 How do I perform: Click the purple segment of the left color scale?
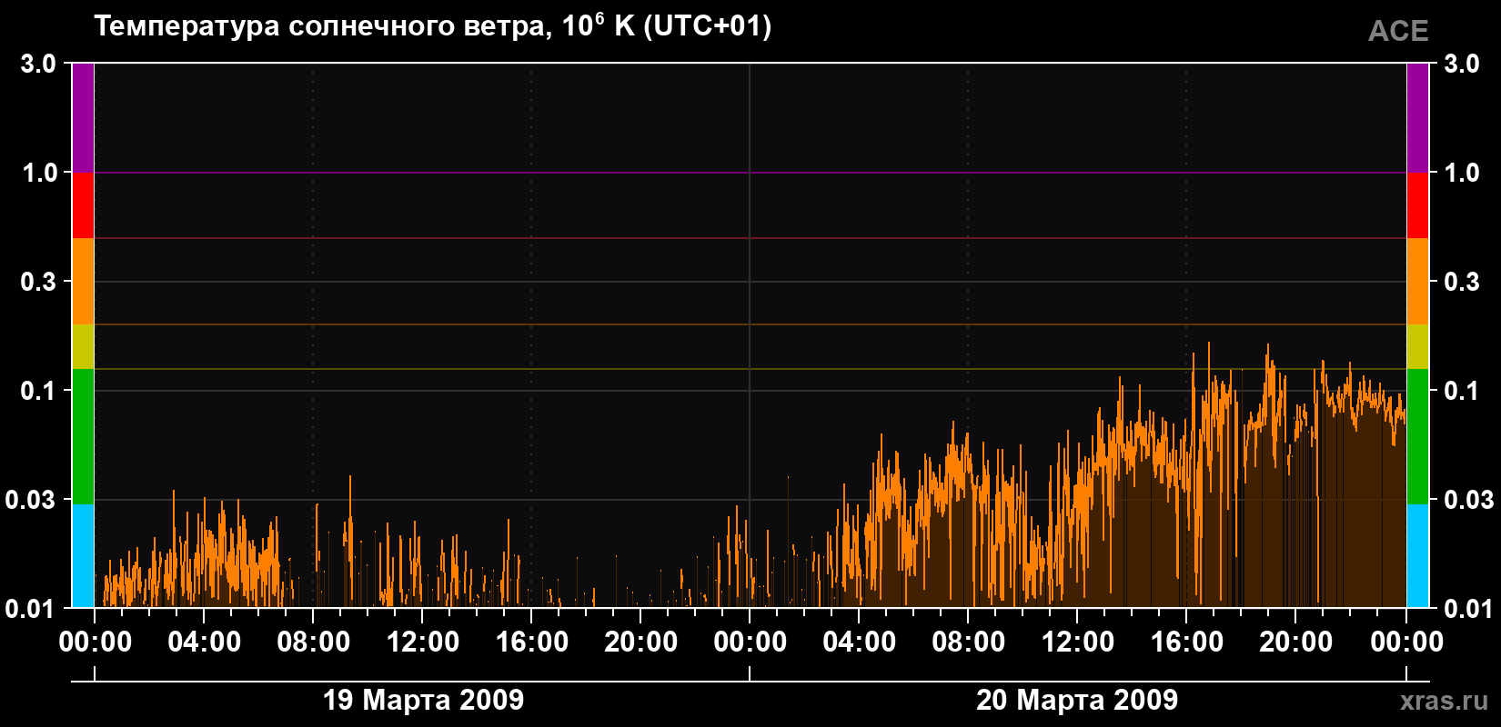tap(83, 118)
